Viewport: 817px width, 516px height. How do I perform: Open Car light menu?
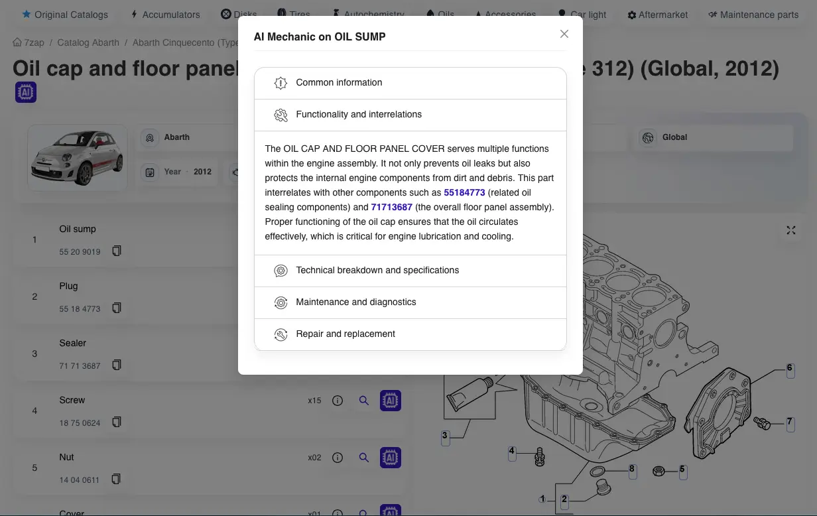[582, 14]
